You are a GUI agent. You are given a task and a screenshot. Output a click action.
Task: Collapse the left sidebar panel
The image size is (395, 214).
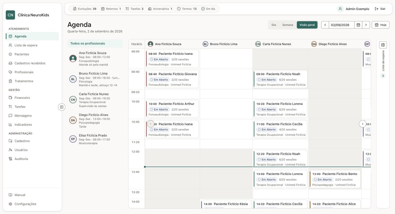[x=62, y=107]
